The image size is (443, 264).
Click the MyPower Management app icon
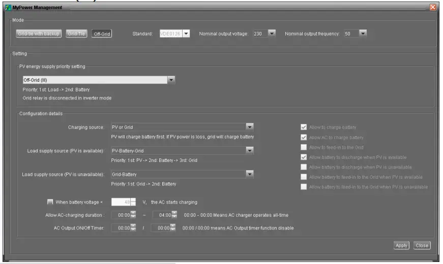coord(8,7)
